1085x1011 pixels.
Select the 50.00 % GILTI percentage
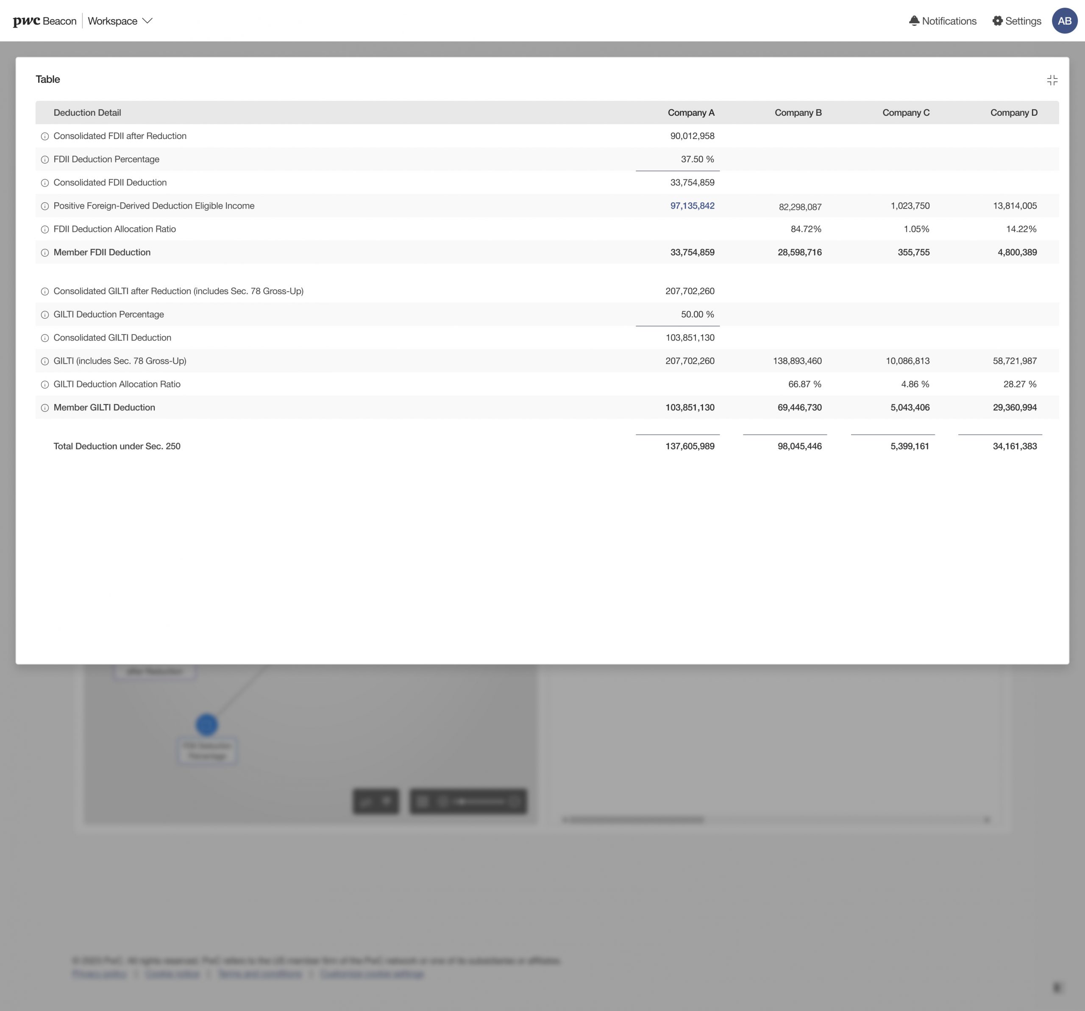698,315
